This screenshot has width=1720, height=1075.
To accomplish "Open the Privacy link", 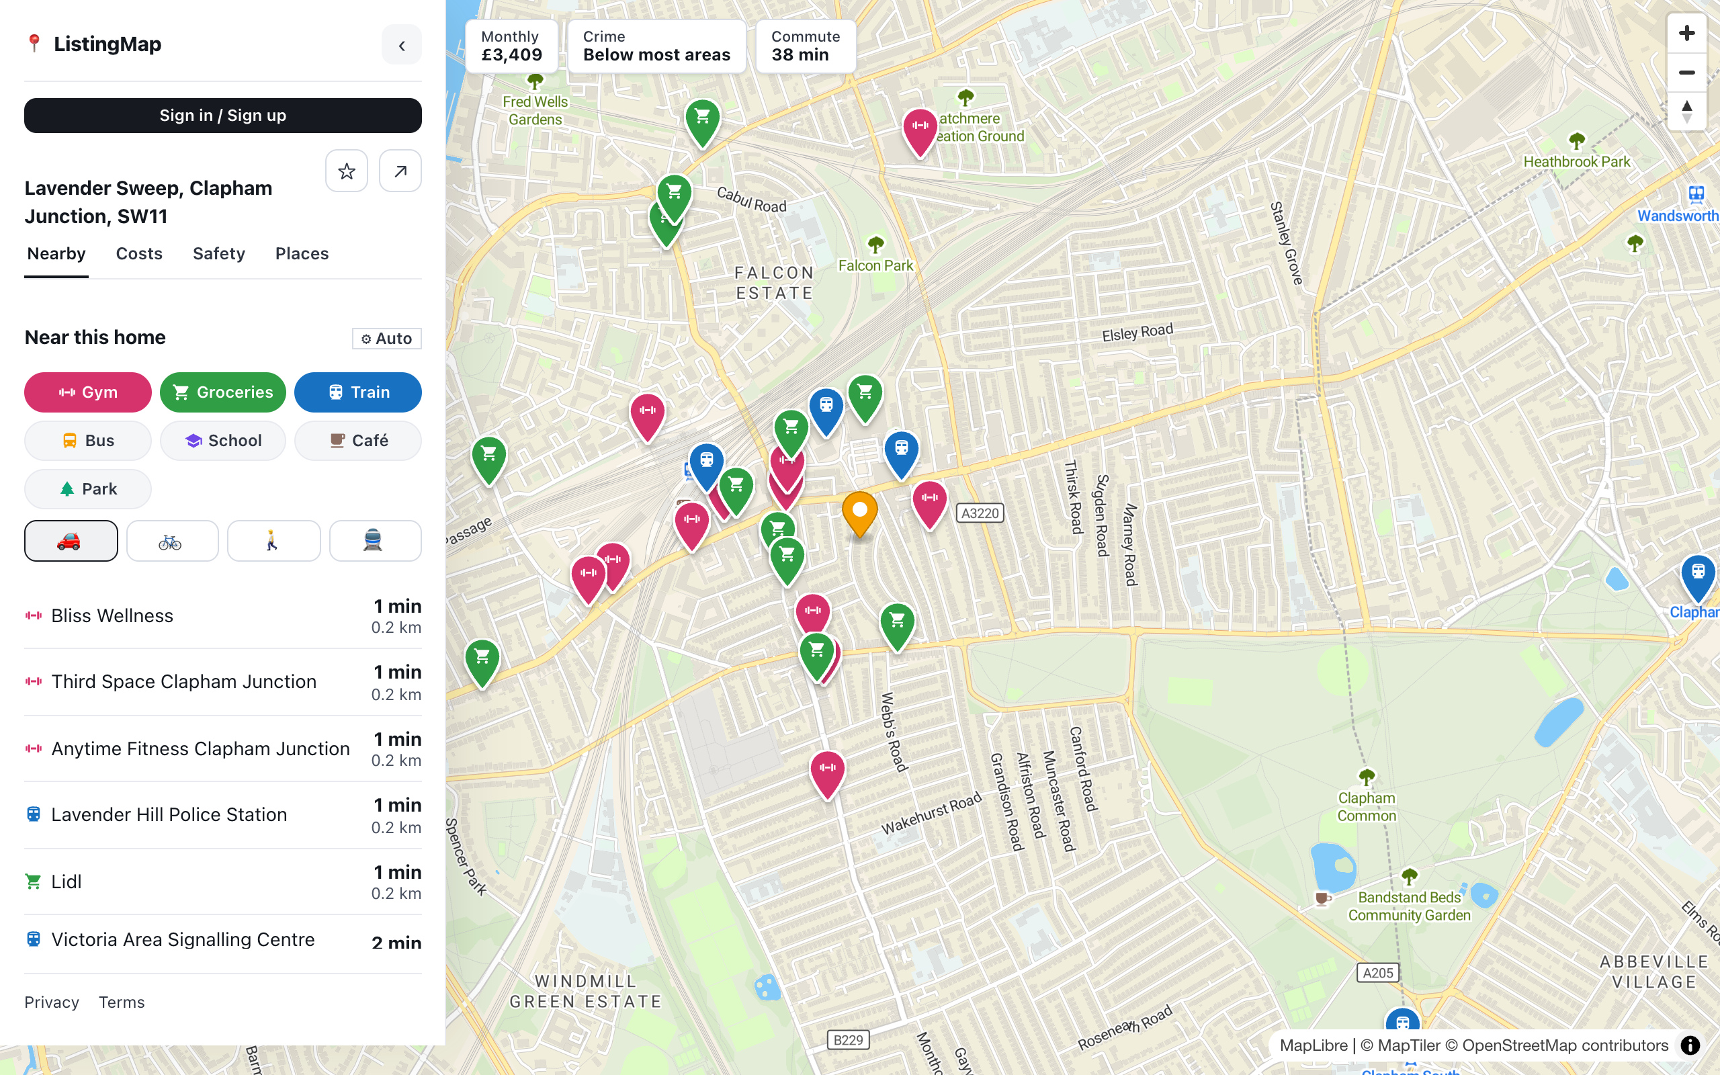I will 52,1002.
